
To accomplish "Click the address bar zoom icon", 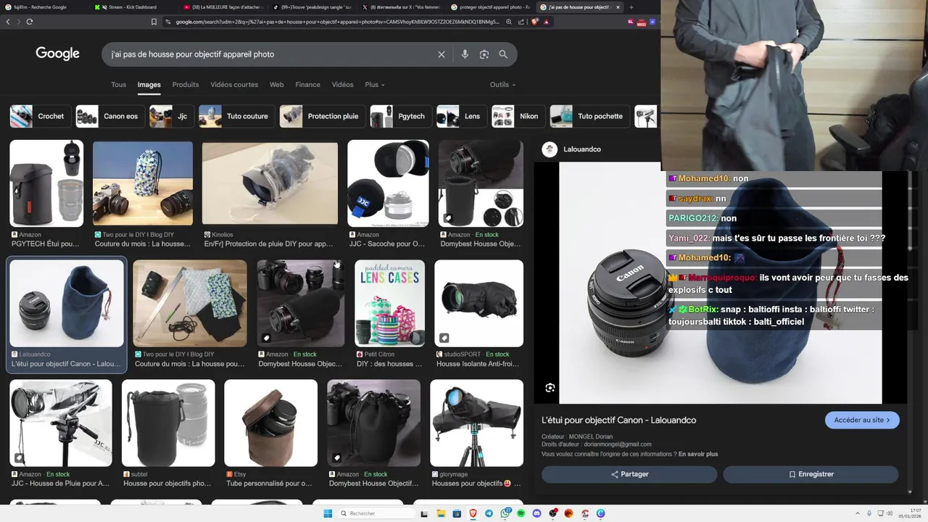I will [x=510, y=22].
